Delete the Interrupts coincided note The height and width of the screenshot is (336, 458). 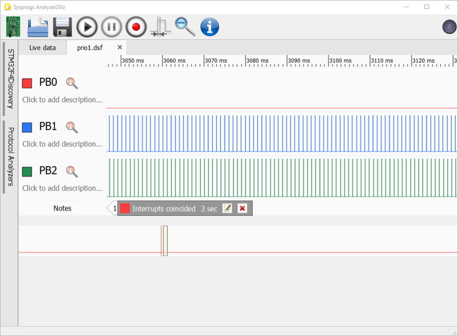242,208
